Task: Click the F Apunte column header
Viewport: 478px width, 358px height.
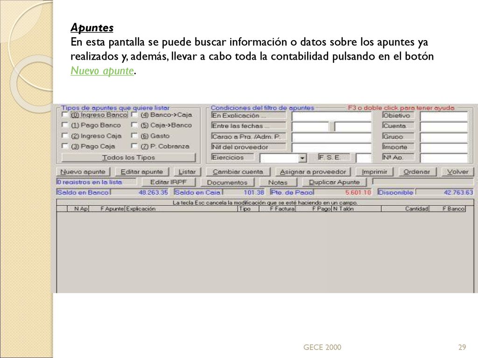Action: 106,209
